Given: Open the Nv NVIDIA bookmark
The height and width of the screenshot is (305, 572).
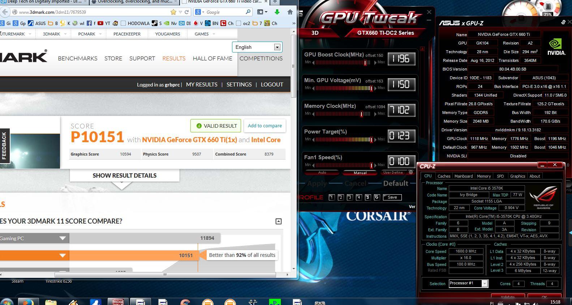Looking at the screenshot, I should [170, 23].
